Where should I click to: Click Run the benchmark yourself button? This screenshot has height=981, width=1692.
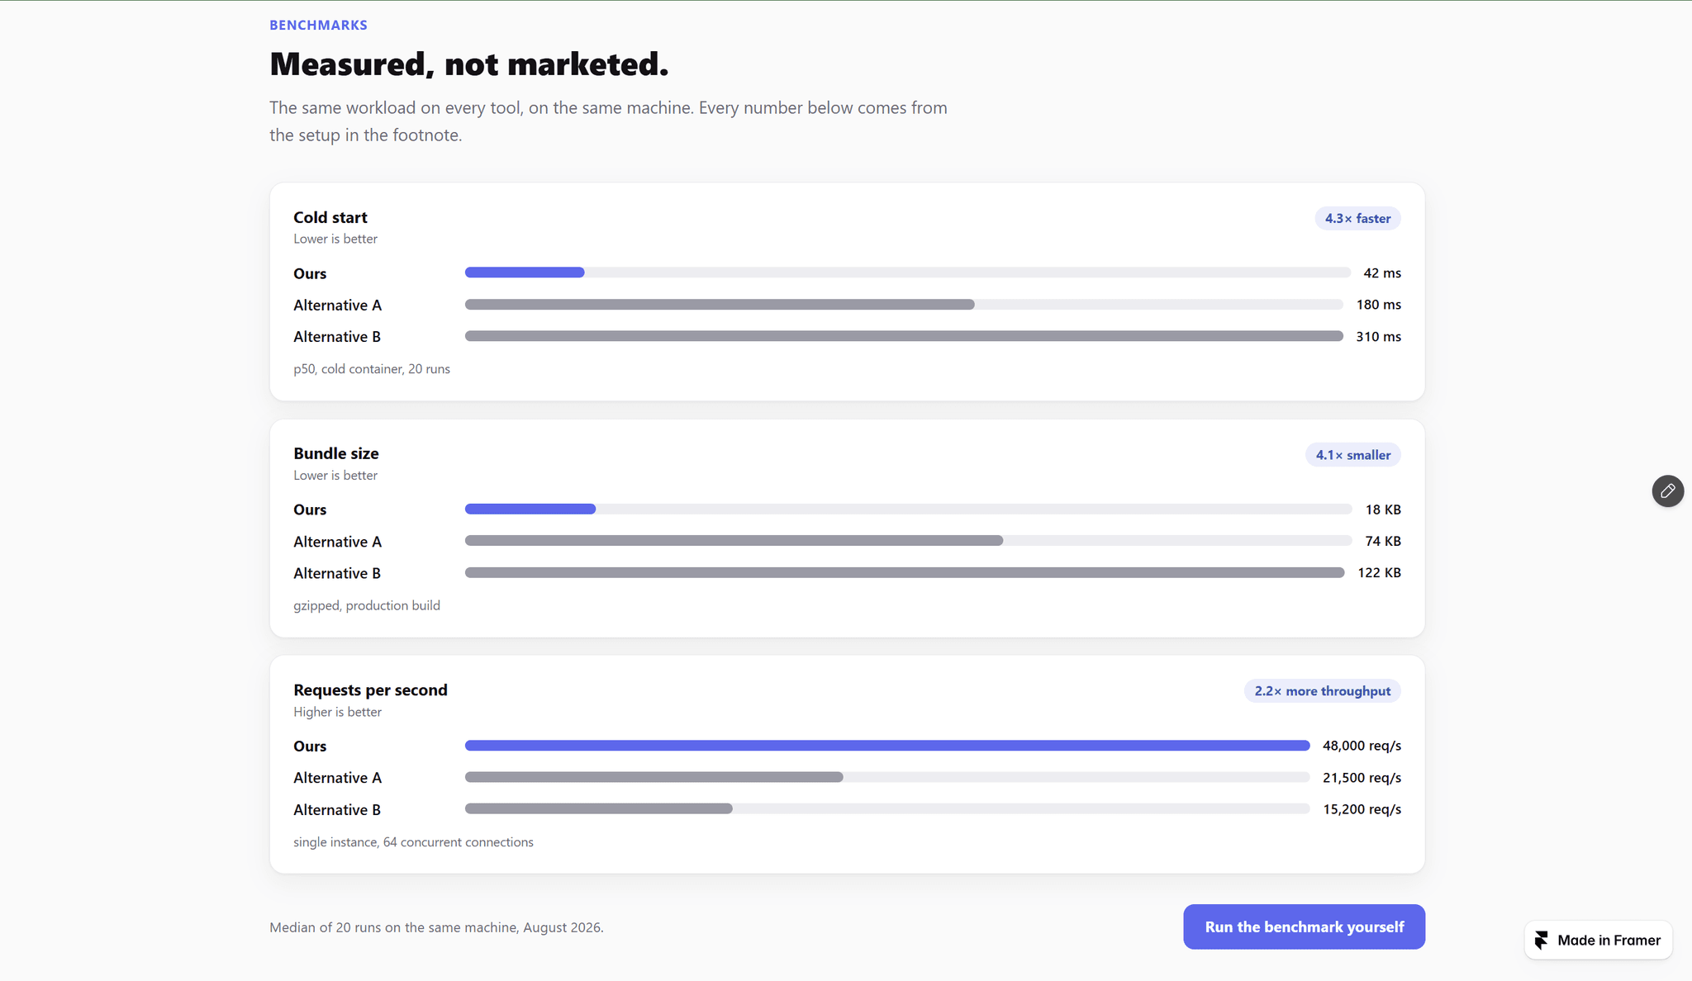[1304, 926]
